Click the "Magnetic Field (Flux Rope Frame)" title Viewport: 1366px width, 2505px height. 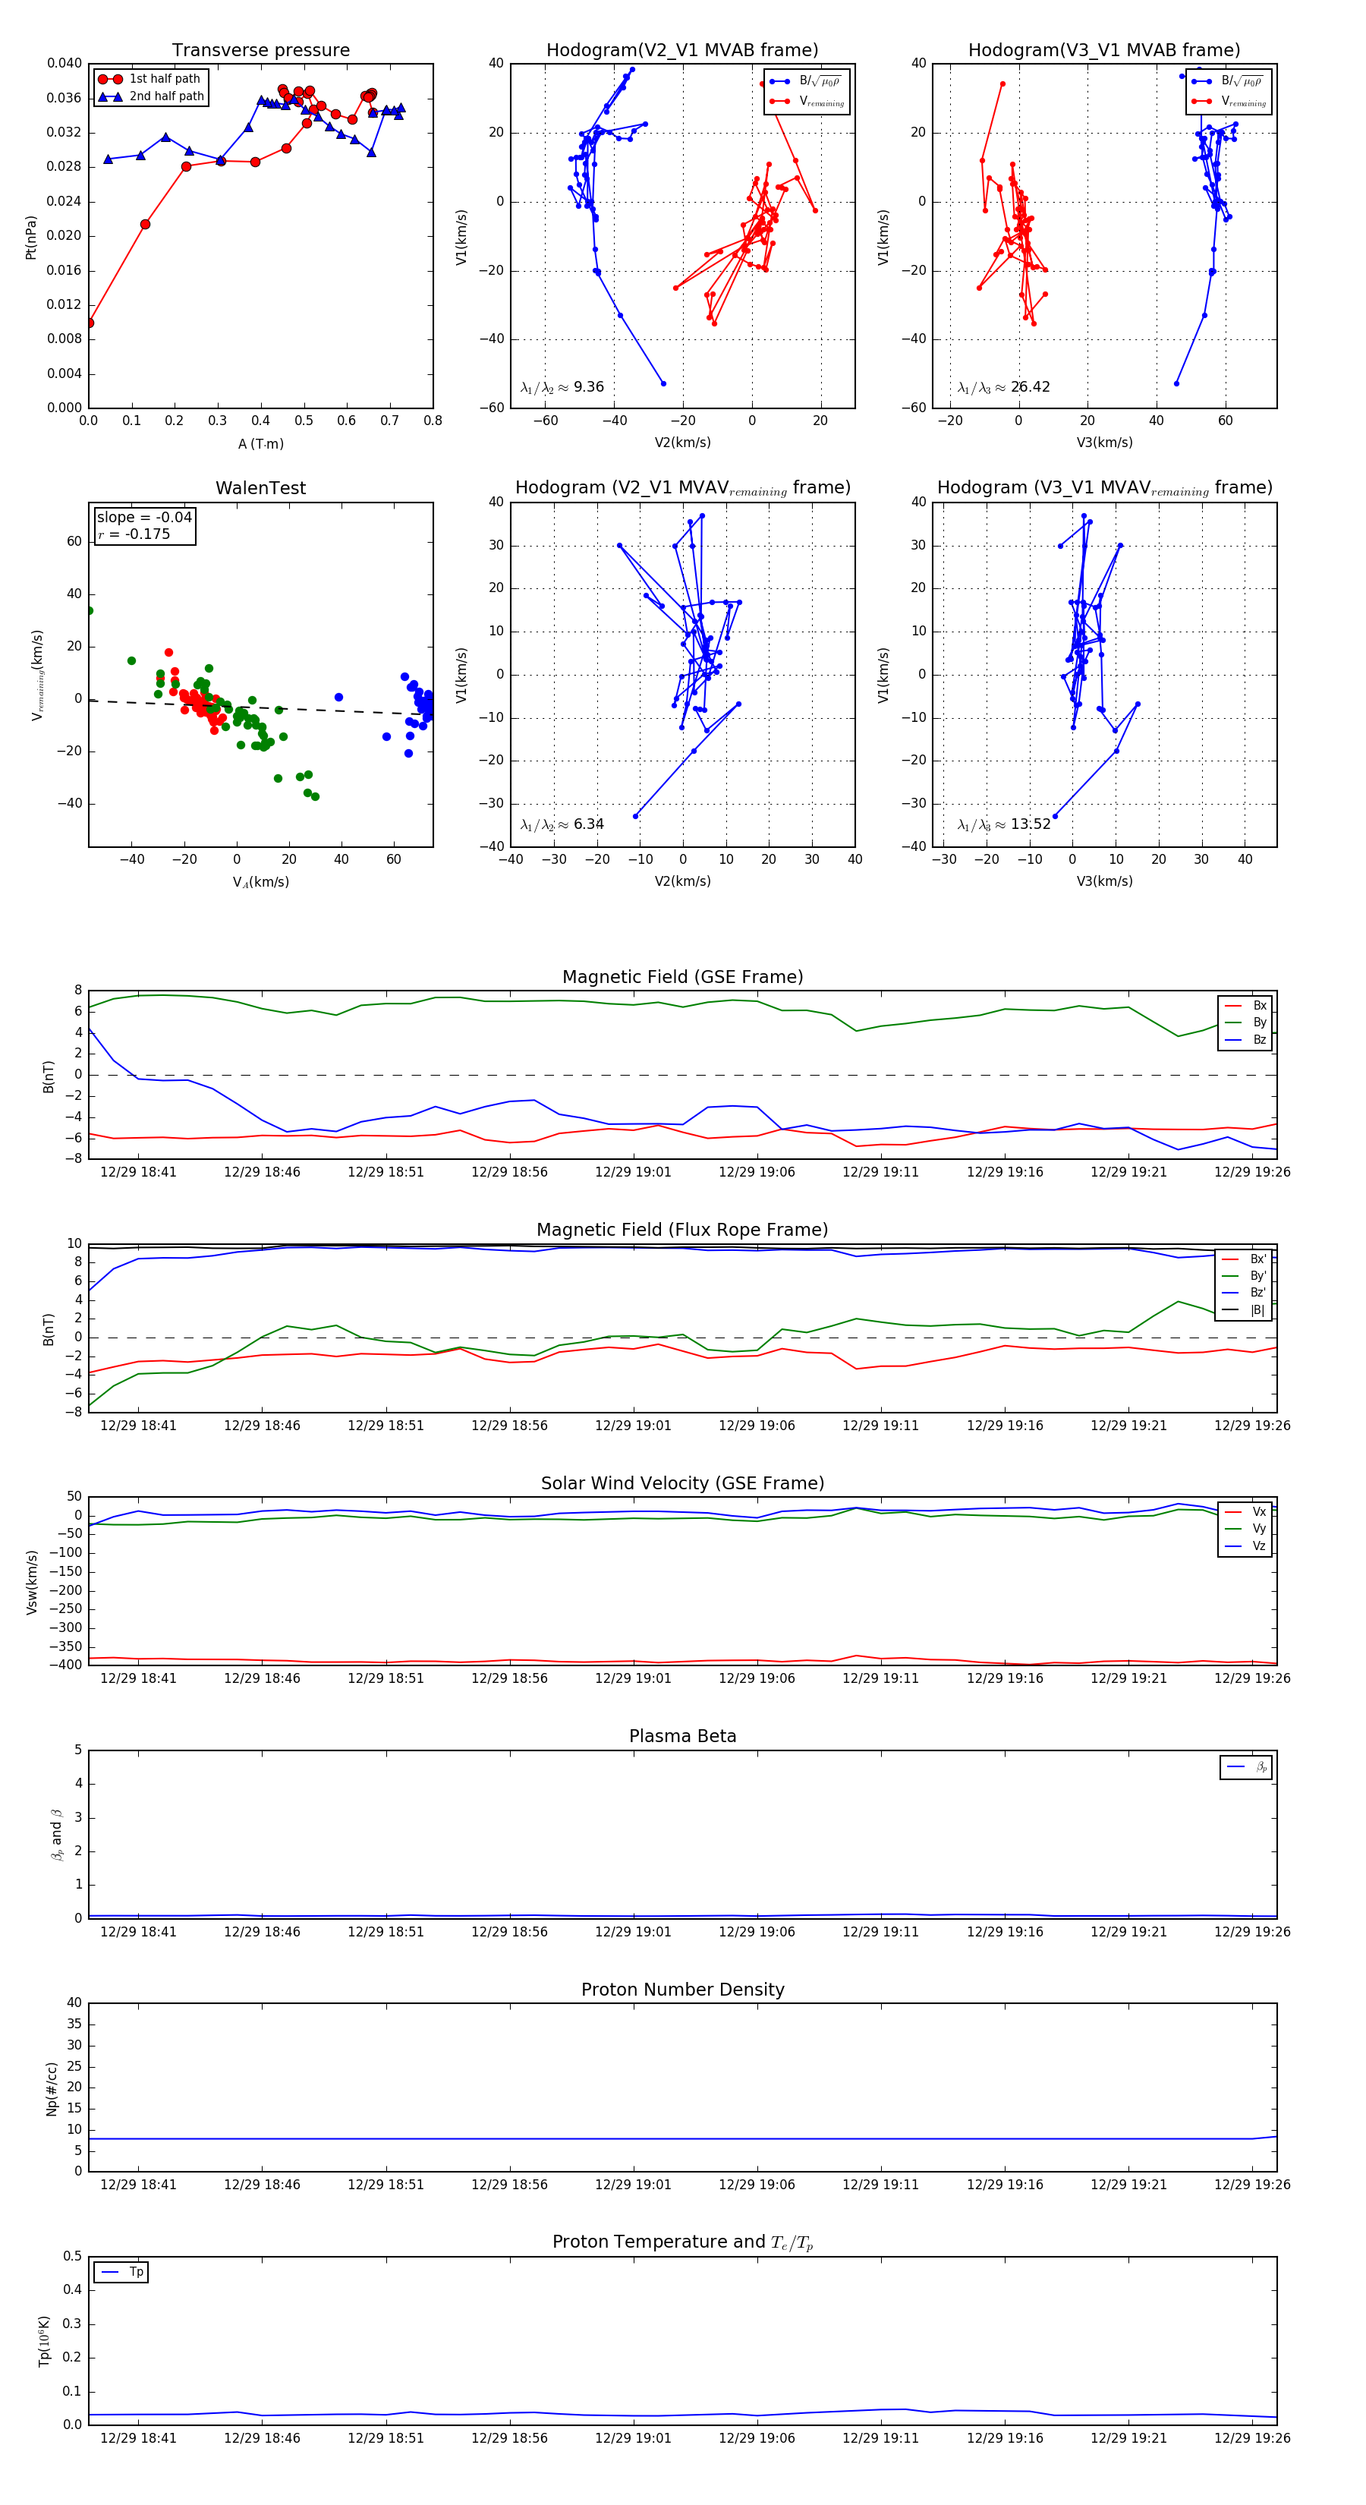(682, 1230)
